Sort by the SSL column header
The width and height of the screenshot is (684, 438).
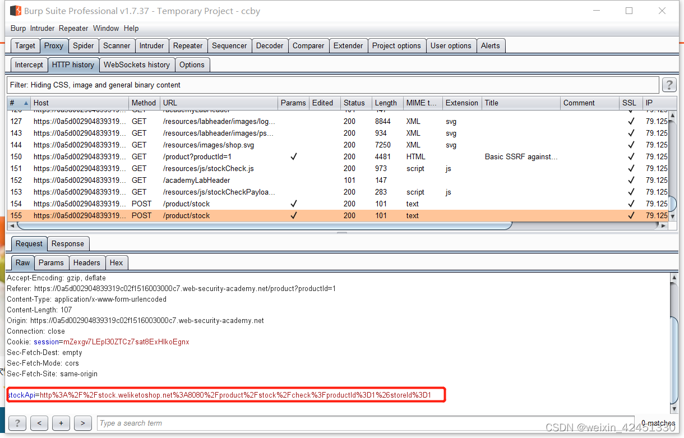point(631,103)
